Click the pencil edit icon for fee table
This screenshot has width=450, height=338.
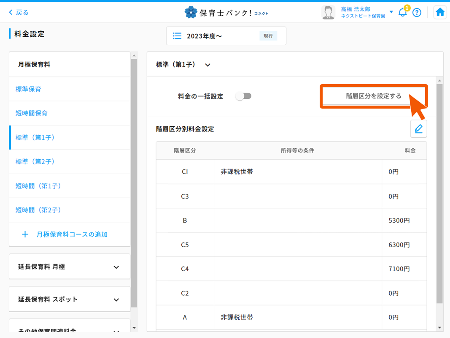[x=418, y=129]
